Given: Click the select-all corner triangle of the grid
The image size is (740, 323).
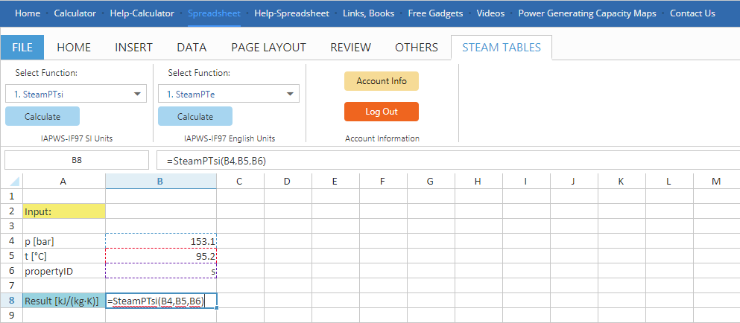Looking at the screenshot, I should (12, 182).
